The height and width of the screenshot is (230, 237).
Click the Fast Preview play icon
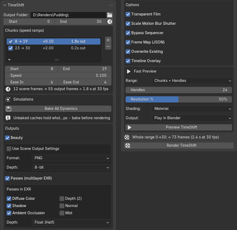pos(129,71)
